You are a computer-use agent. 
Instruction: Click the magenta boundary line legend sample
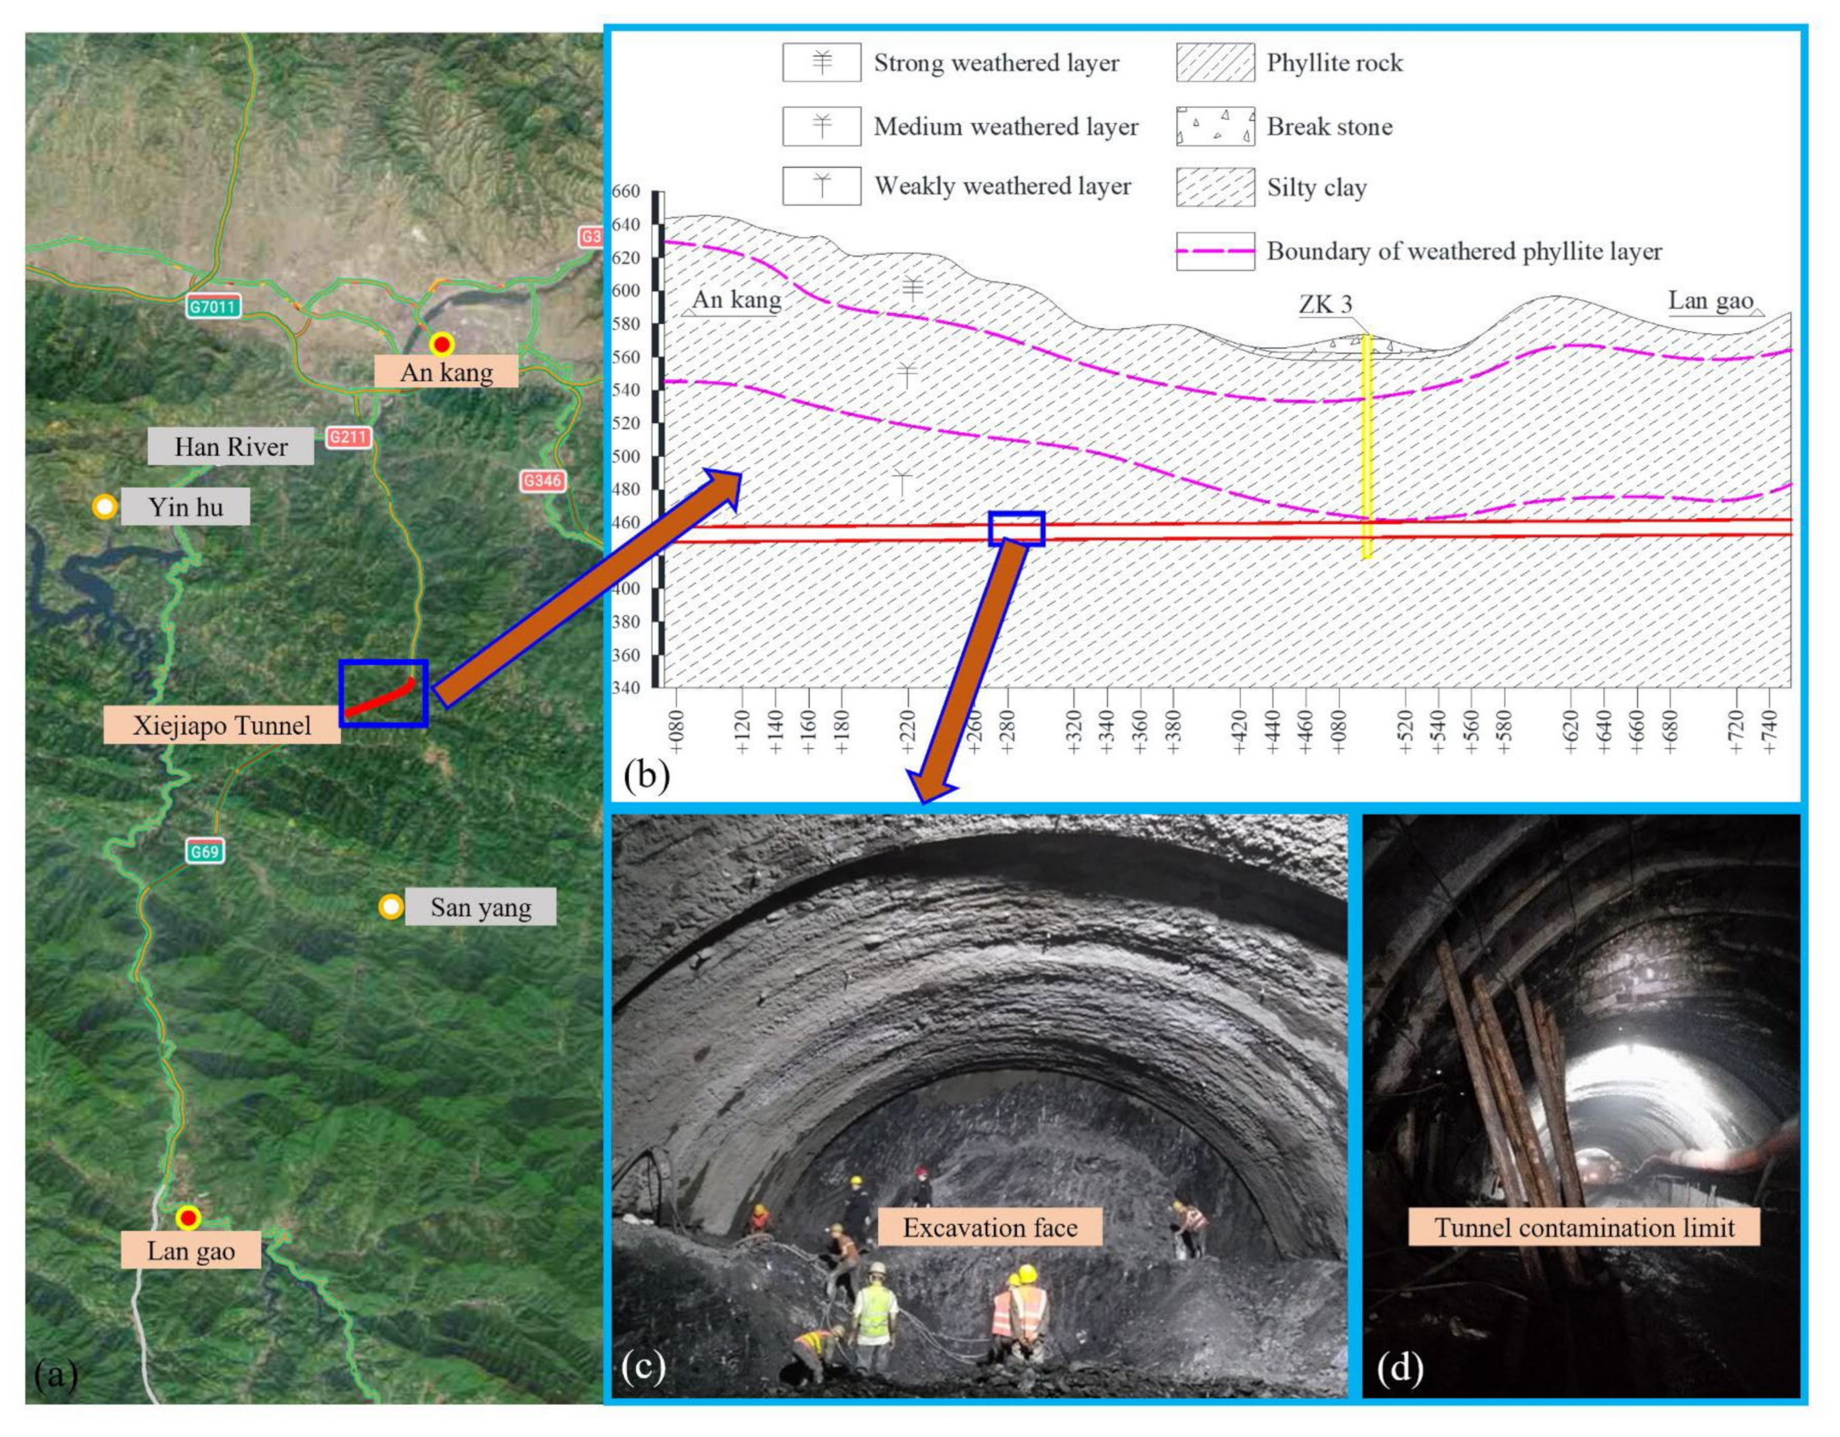click(x=1215, y=251)
